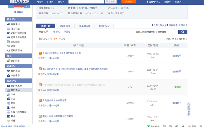Filter posts by 精华帖
Screen dimensions: 204x127
56,32
